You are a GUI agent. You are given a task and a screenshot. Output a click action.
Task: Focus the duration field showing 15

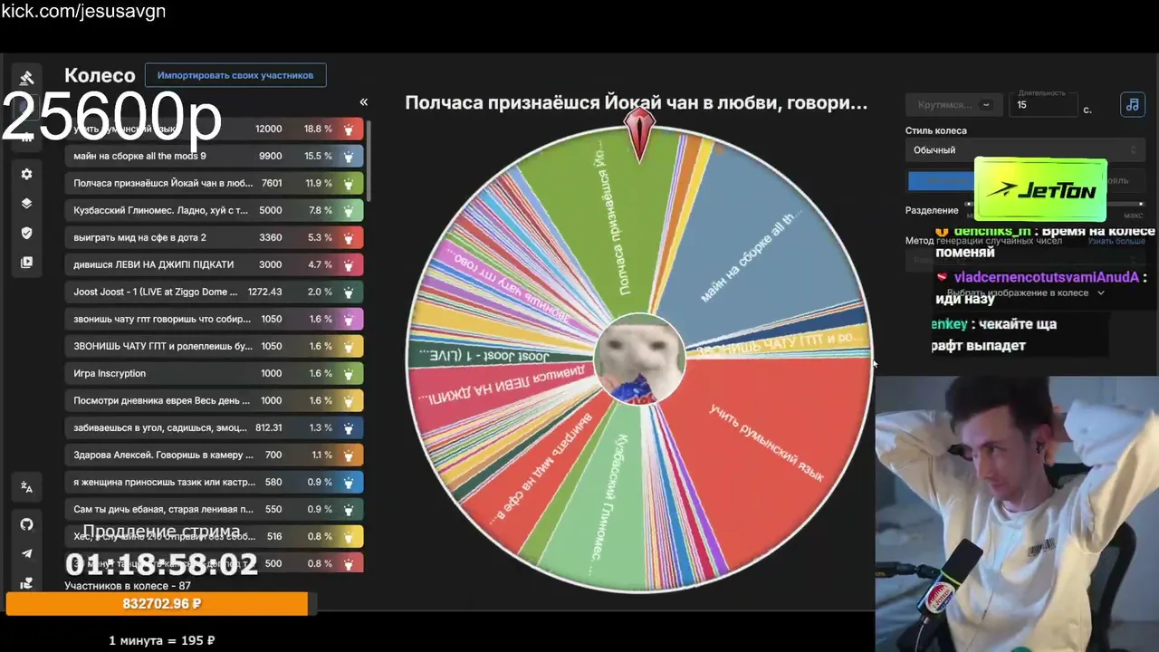click(x=1043, y=105)
